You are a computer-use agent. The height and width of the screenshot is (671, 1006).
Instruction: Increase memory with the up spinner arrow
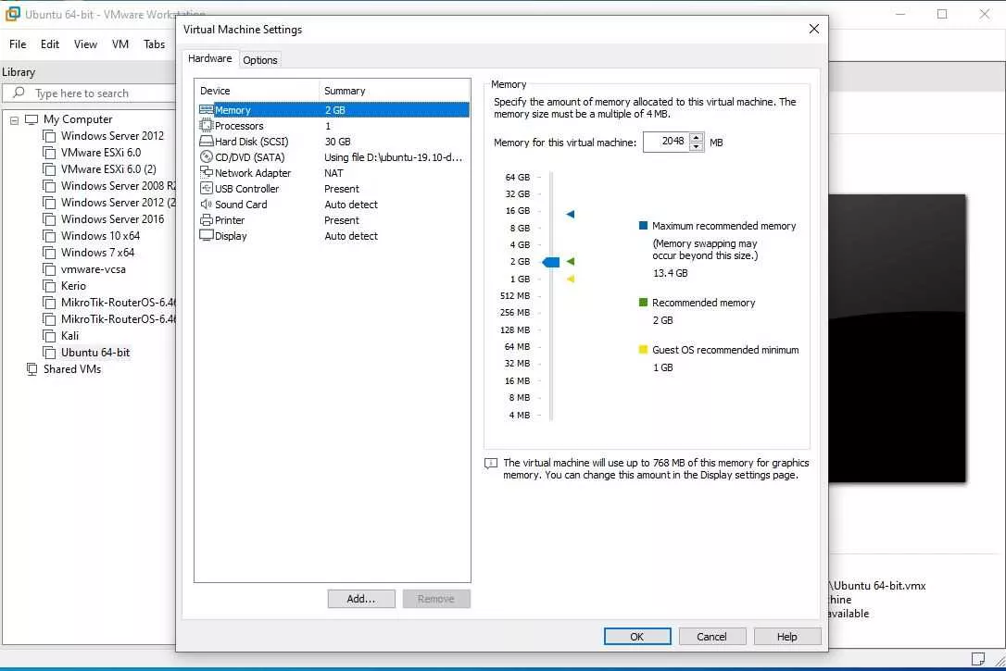tap(696, 138)
